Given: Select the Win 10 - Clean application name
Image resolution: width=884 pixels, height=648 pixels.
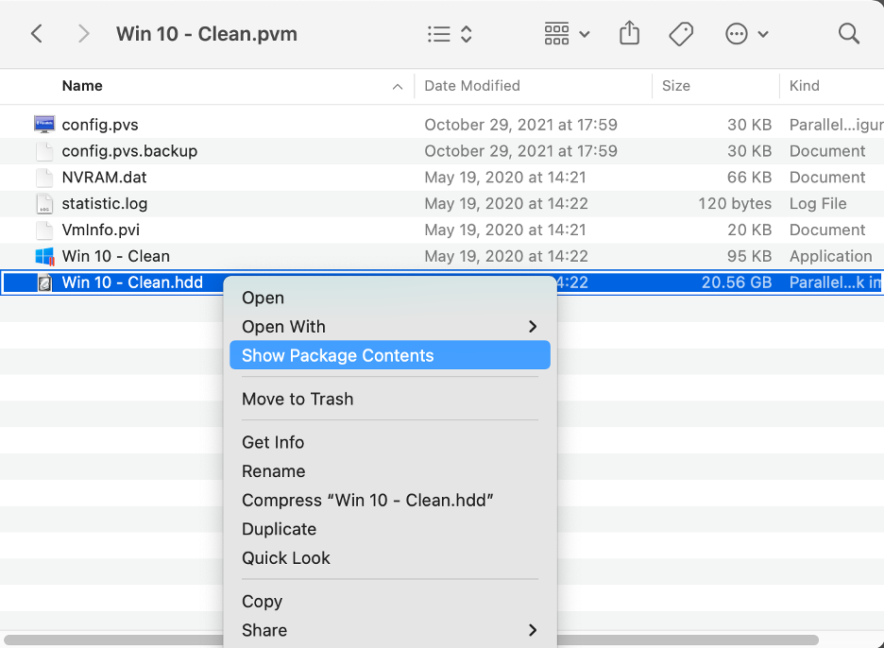Looking at the screenshot, I should (115, 256).
